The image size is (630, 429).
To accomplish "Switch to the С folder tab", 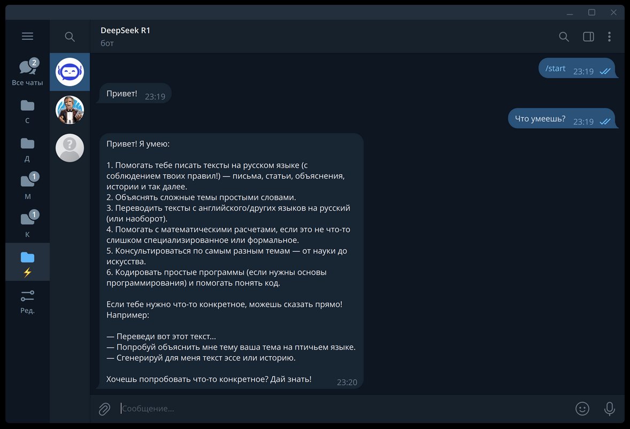I will (27, 110).
